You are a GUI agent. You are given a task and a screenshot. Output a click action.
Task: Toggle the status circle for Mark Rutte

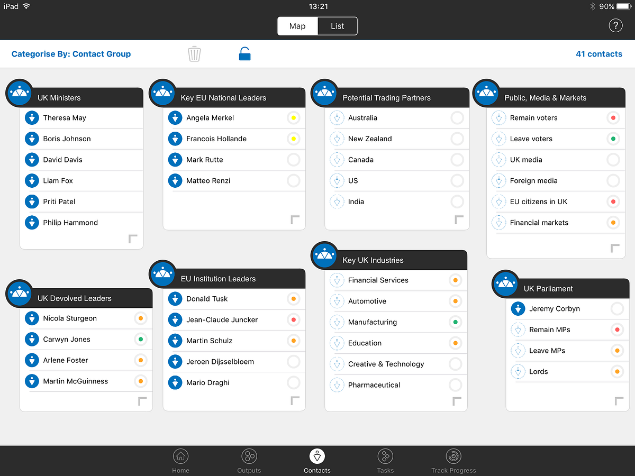(294, 160)
